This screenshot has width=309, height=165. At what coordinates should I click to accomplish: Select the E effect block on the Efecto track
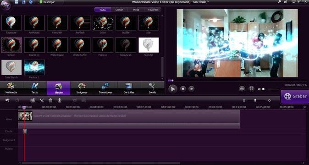[x=25, y=132]
